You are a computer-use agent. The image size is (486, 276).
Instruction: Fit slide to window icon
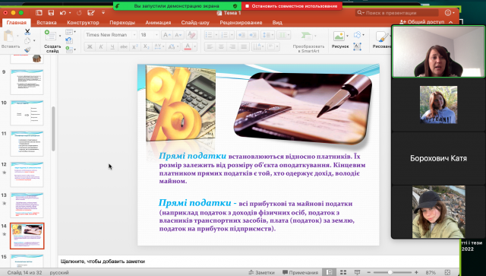[x=447, y=272]
